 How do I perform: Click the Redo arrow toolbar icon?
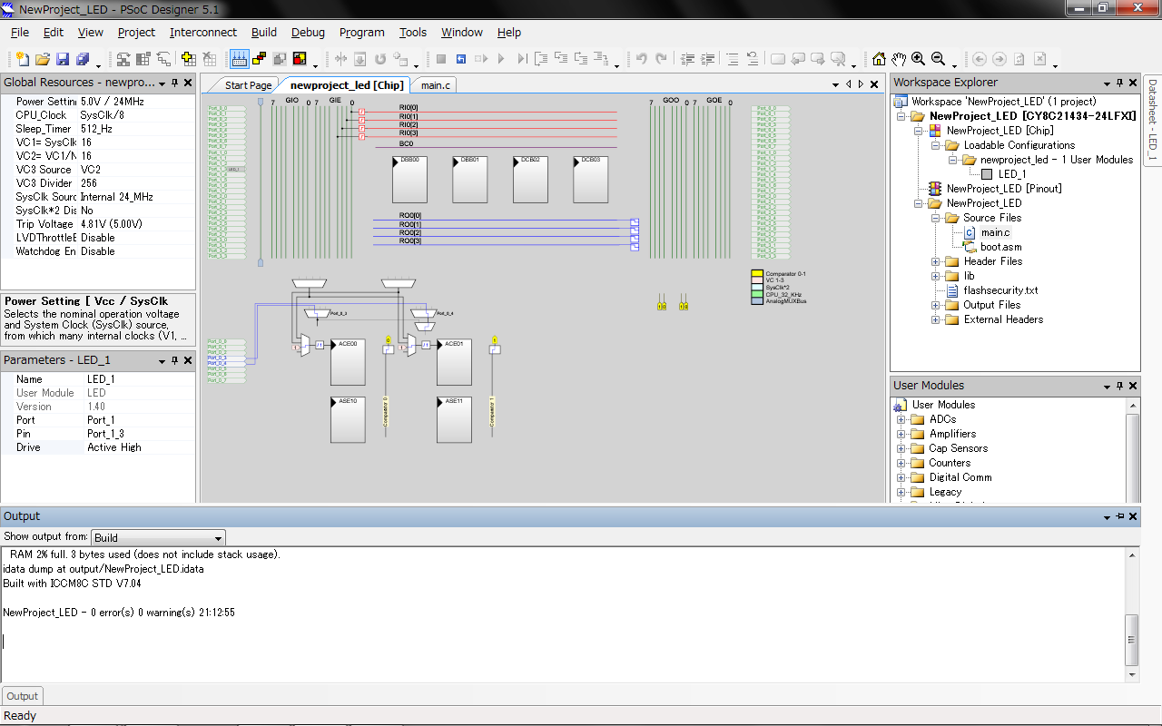pos(661,59)
